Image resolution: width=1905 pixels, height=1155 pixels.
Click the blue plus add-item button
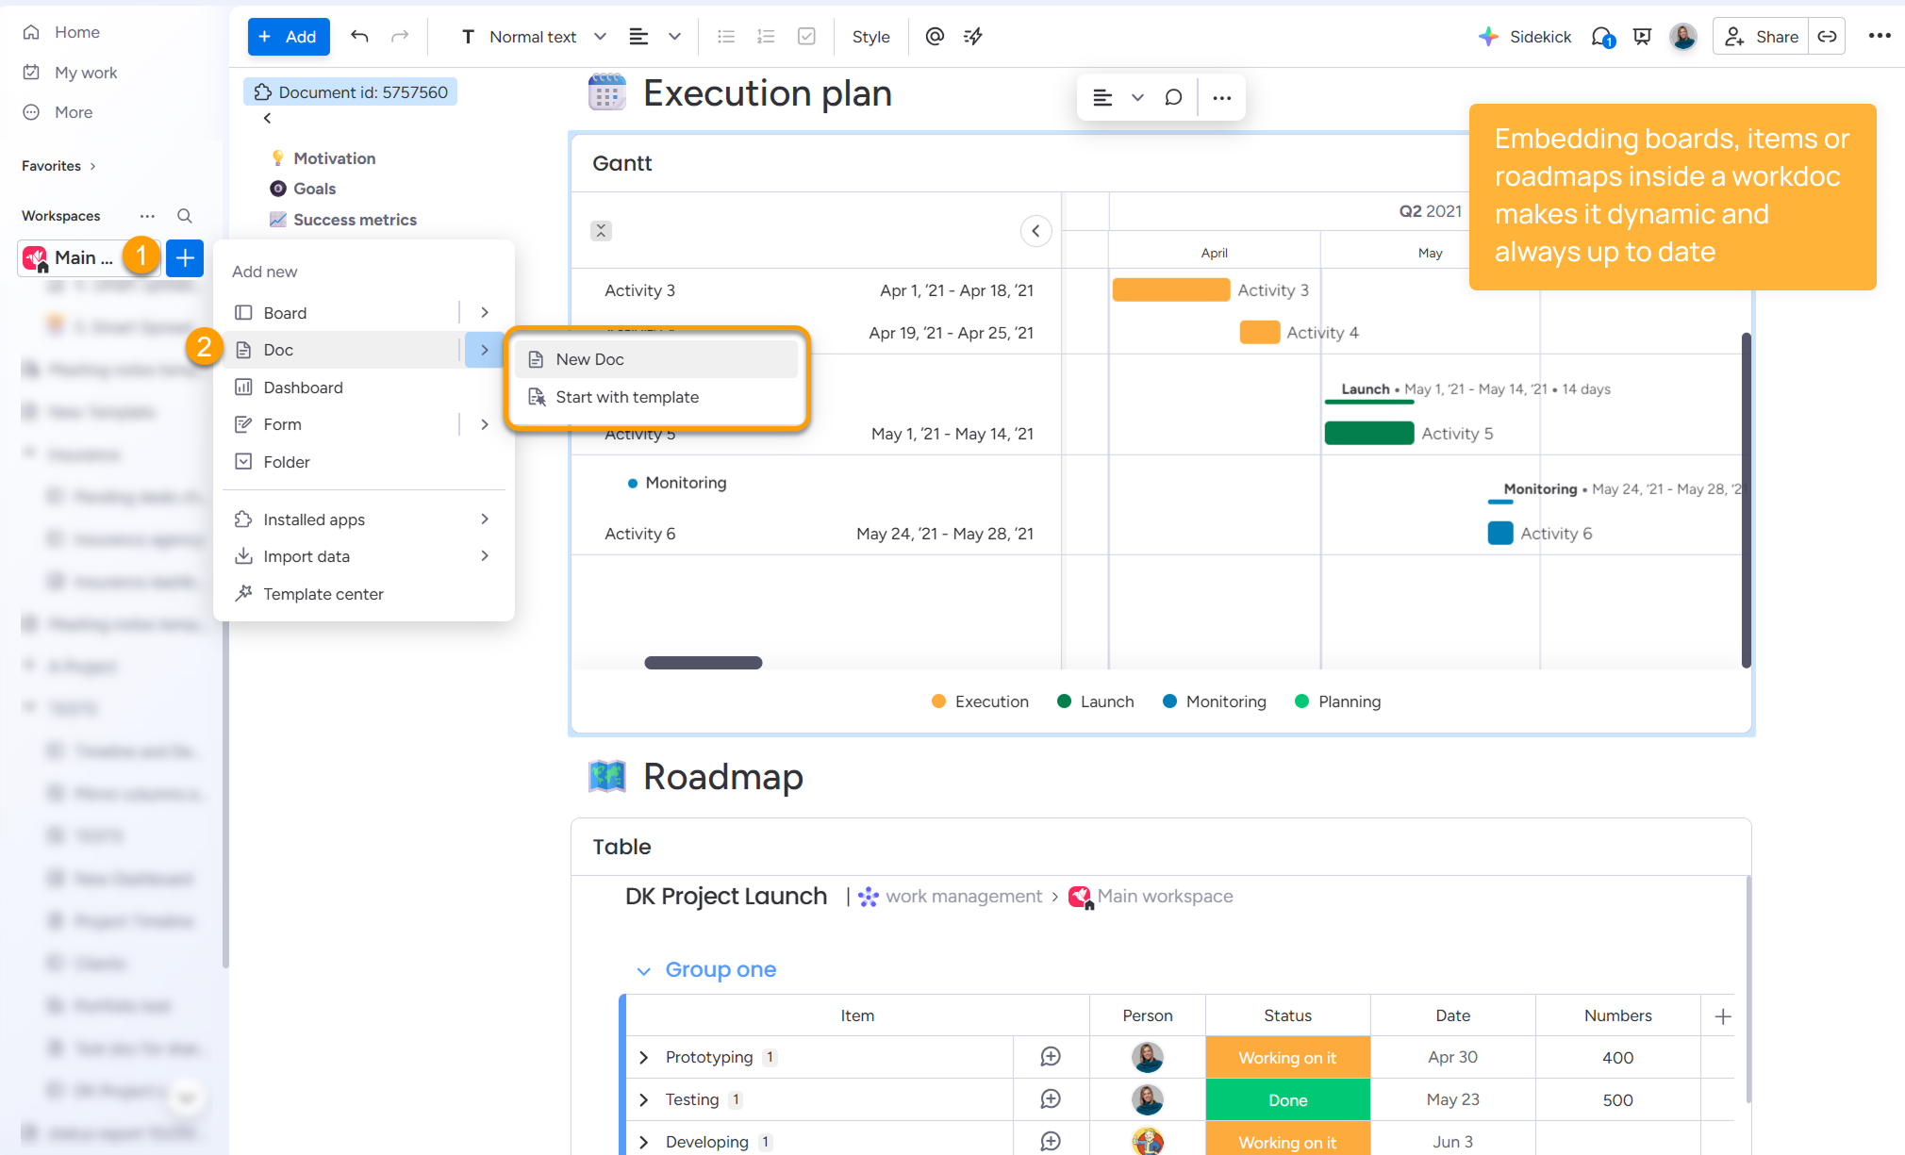click(185, 257)
